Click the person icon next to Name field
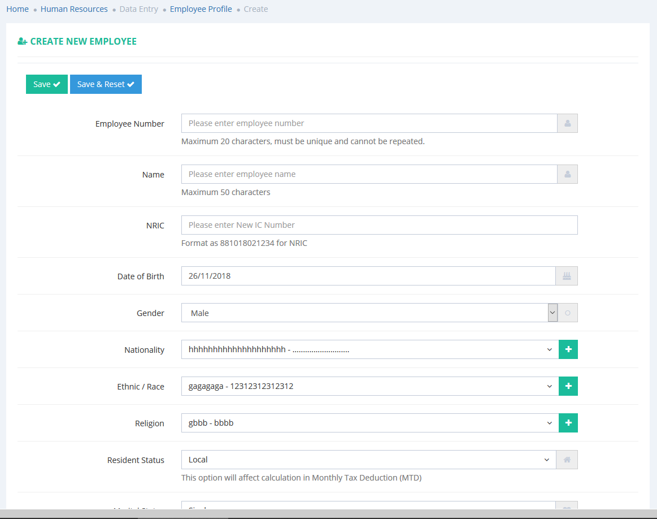This screenshot has width=657, height=519. pos(567,174)
